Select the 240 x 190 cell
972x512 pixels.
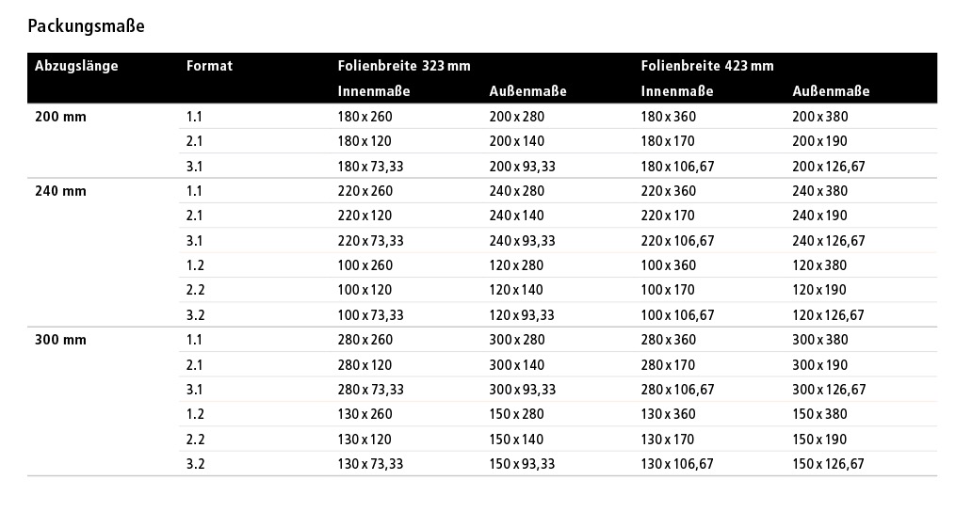(820, 216)
